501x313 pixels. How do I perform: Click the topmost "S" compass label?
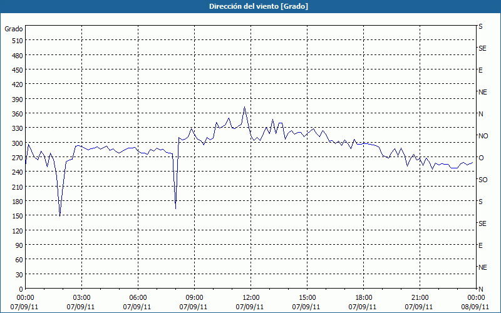[x=480, y=26]
